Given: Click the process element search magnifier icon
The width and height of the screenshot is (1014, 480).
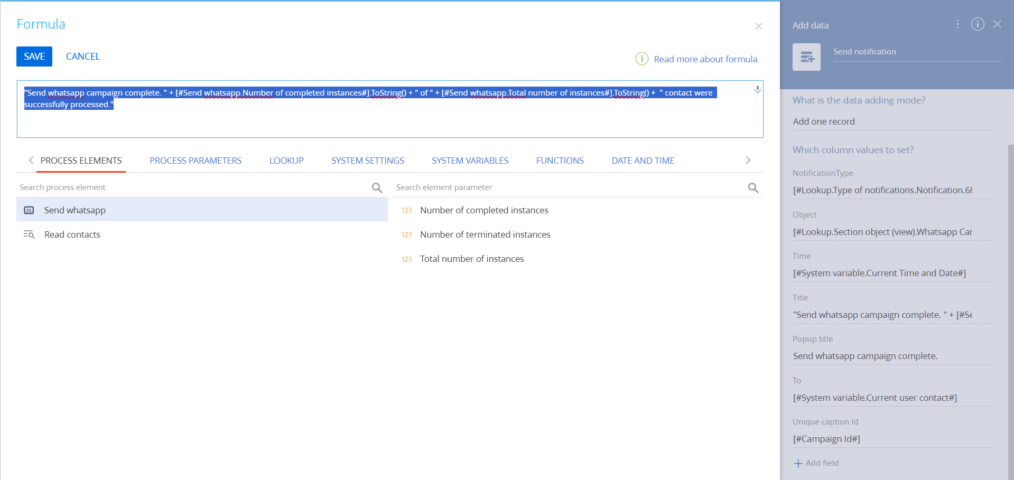Looking at the screenshot, I should tap(377, 188).
